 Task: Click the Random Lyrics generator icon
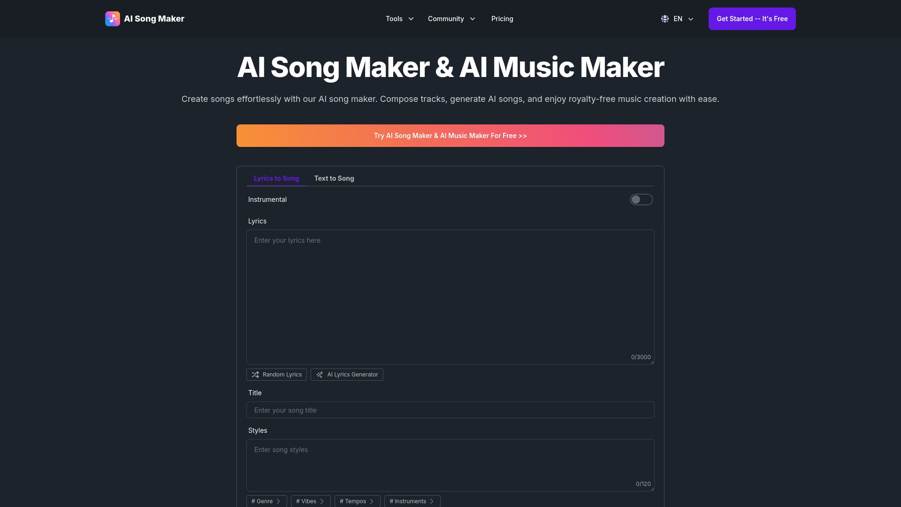tap(255, 374)
